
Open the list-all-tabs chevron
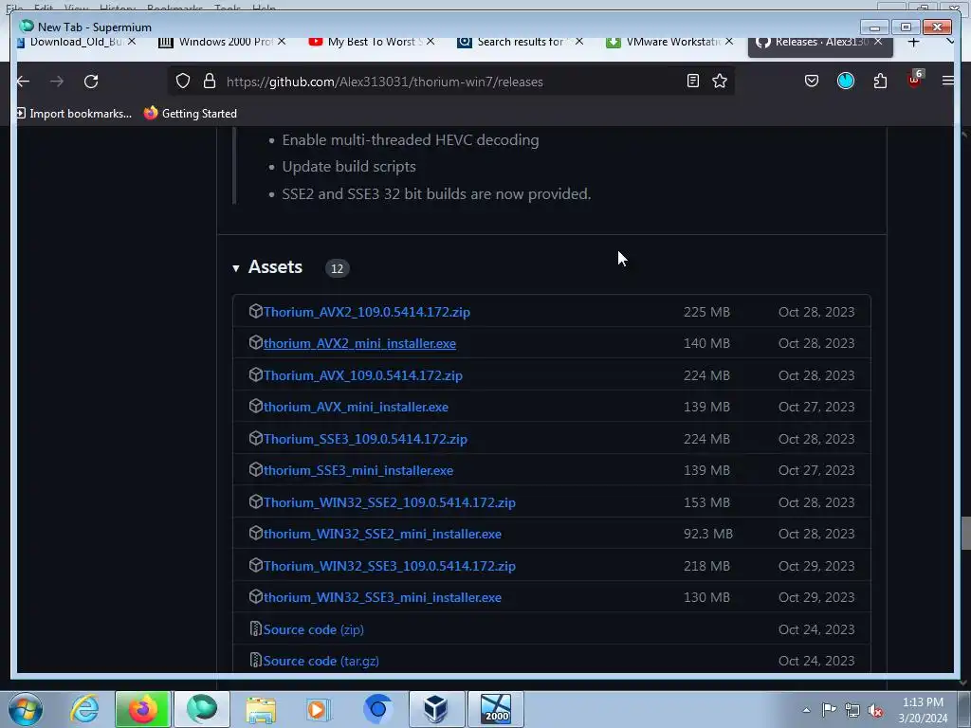click(950, 42)
